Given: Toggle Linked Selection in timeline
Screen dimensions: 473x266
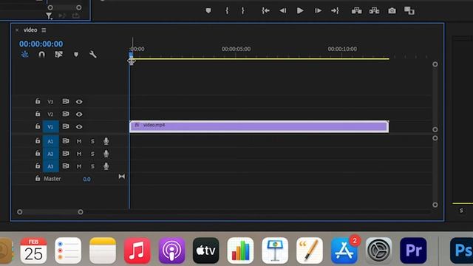Looking at the screenshot, I should coord(58,54).
